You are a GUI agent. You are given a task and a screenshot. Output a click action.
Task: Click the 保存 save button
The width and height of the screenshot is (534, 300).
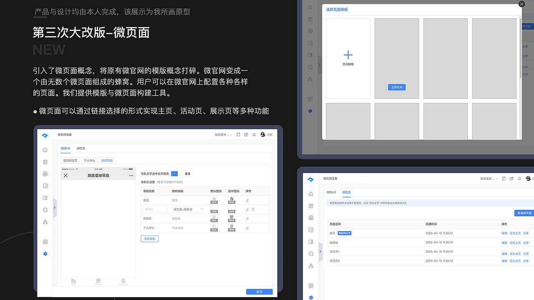pos(259,292)
